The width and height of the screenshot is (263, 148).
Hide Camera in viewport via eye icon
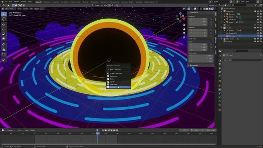[x=258, y=14]
